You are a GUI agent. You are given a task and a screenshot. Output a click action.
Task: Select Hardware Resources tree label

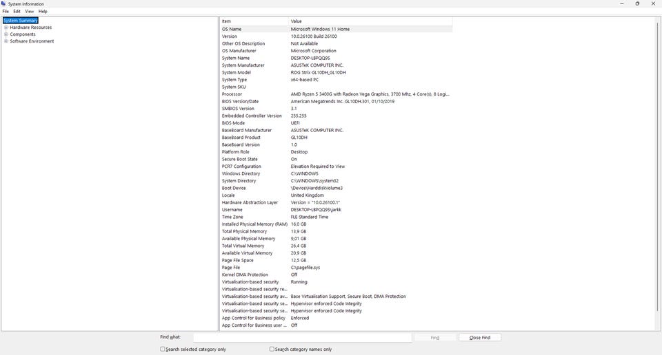(x=31, y=28)
